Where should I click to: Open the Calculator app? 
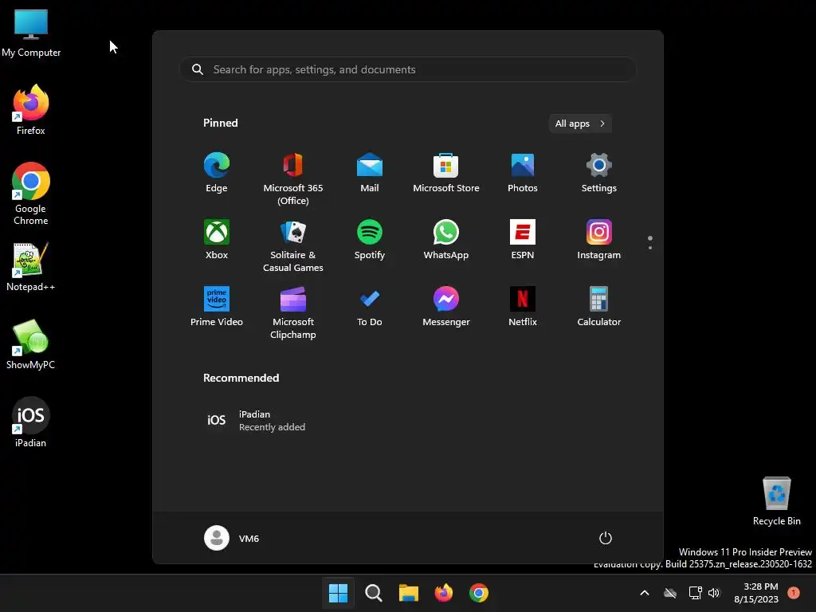coord(599,307)
